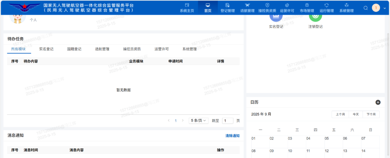Expand the user account dropdown arrow
The image size is (390, 158).
pyautogui.click(x=385, y=8)
